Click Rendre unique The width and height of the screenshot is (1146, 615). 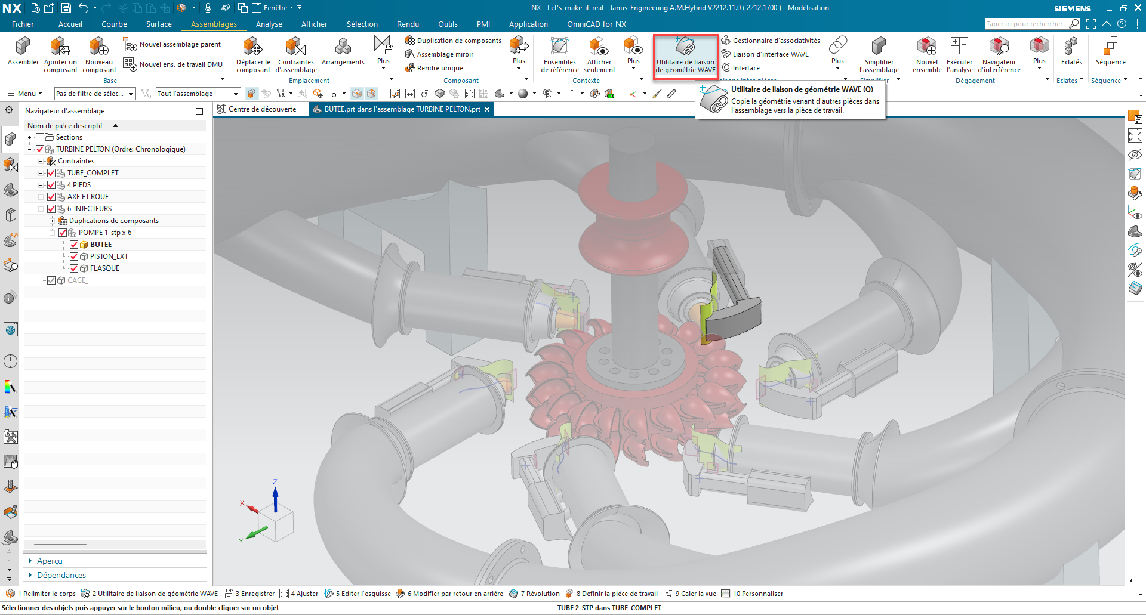(x=434, y=68)
